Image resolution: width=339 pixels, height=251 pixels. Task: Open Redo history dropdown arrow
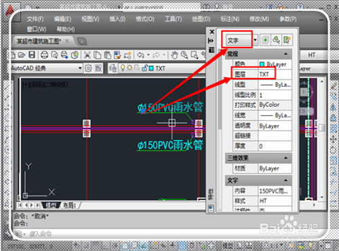[x=164, y=55]
